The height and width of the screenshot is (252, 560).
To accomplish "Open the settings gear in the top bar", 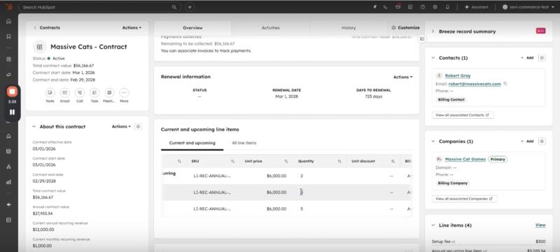I will click(x=435, y=7).
